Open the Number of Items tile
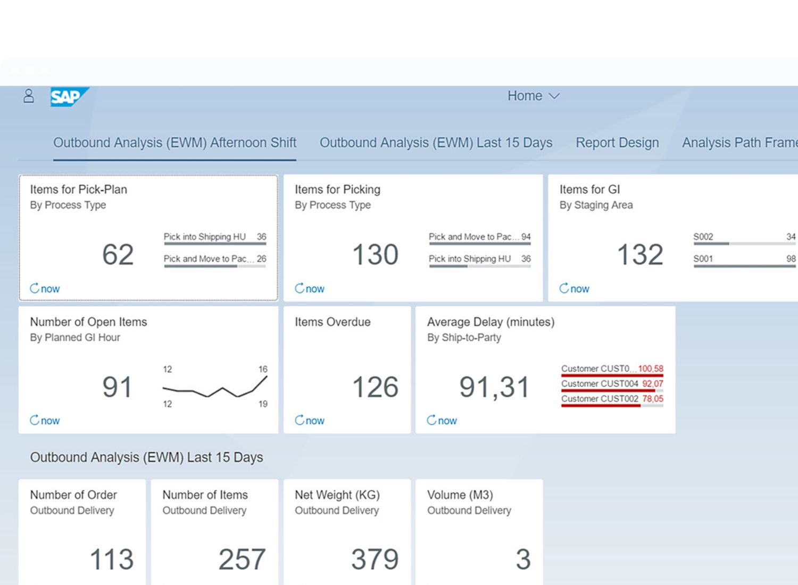Image resolution: width=798 pixels, height=585 pixels. coord(214,532)
